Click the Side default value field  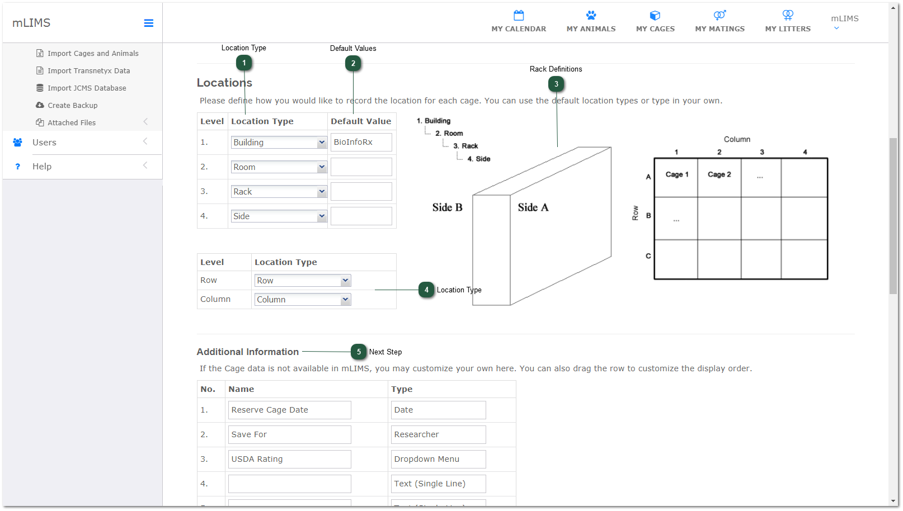(361, 216)
